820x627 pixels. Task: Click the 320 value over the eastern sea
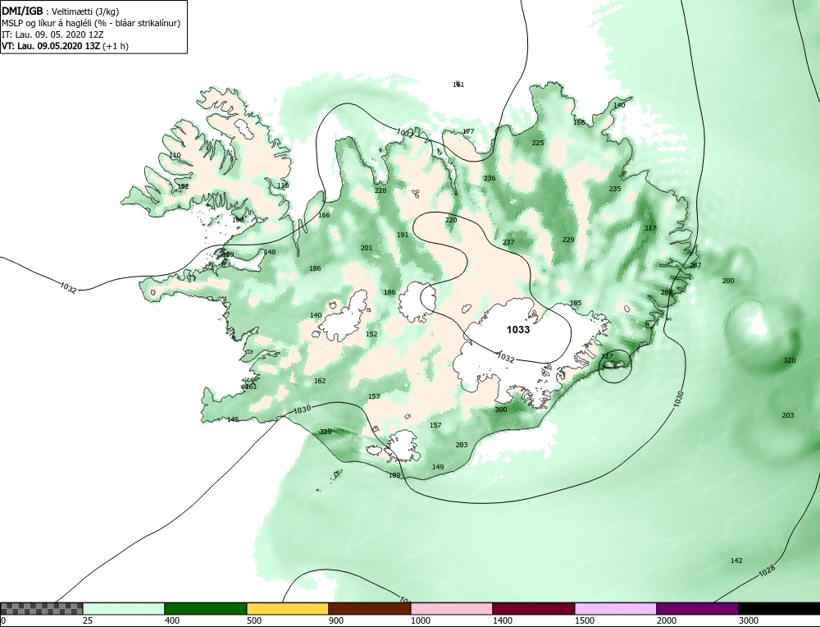(x=789, y=360)
